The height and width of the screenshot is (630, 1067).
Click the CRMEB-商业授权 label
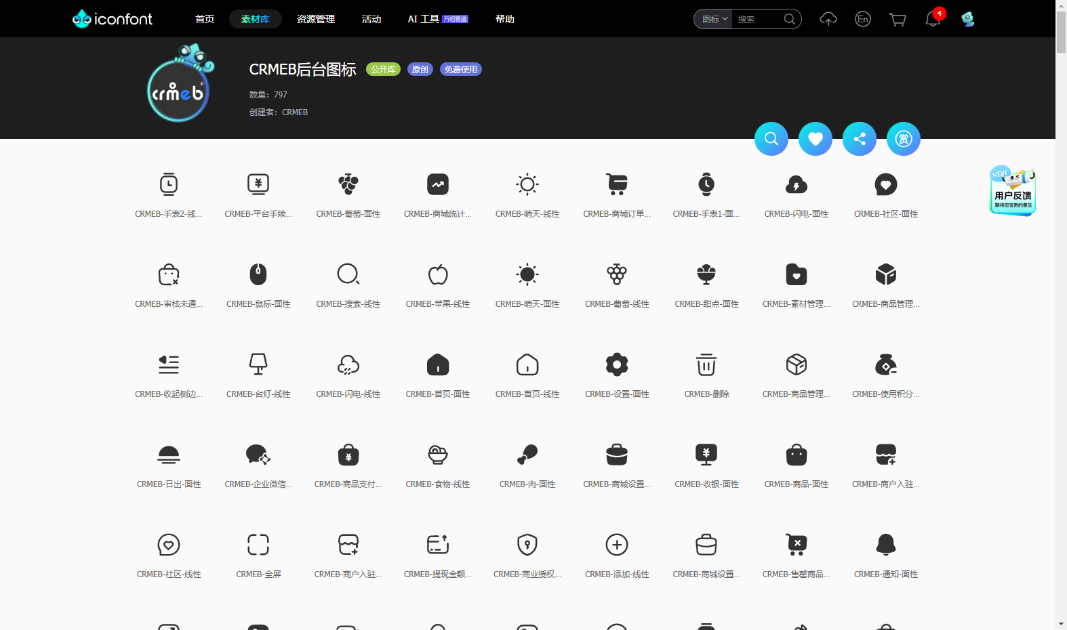coord(527,574)
